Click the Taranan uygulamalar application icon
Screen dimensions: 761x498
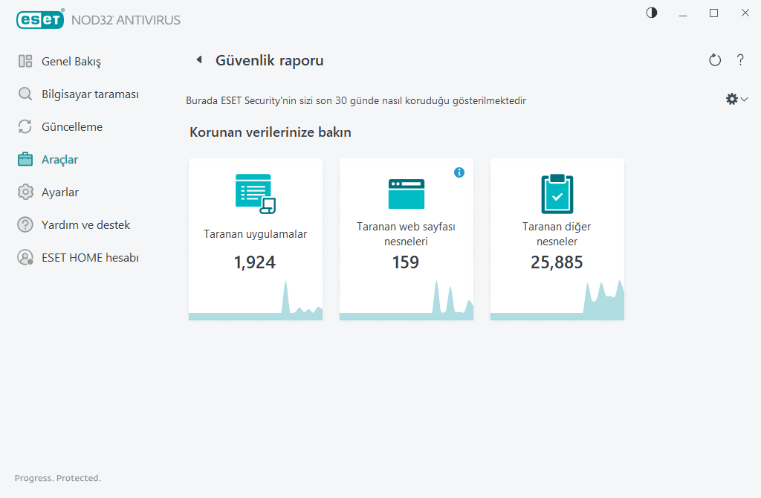click(x=255, y=192)
